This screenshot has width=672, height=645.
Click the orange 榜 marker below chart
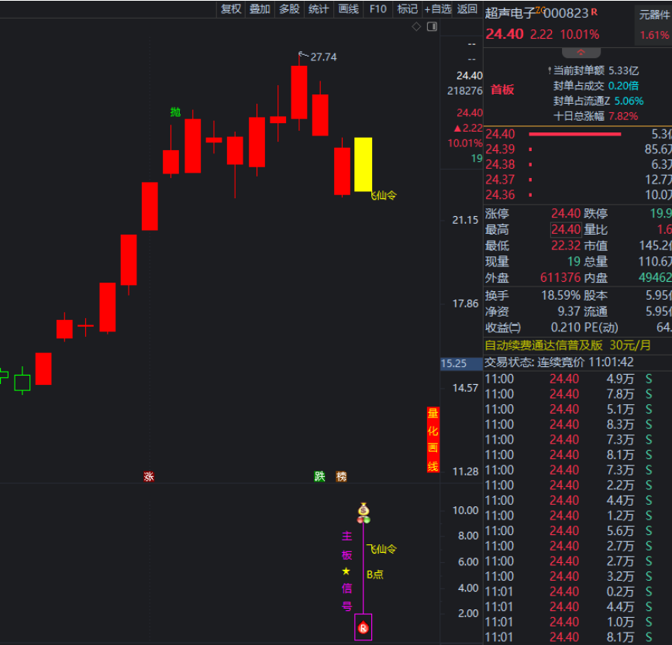(x=341, y=476)
